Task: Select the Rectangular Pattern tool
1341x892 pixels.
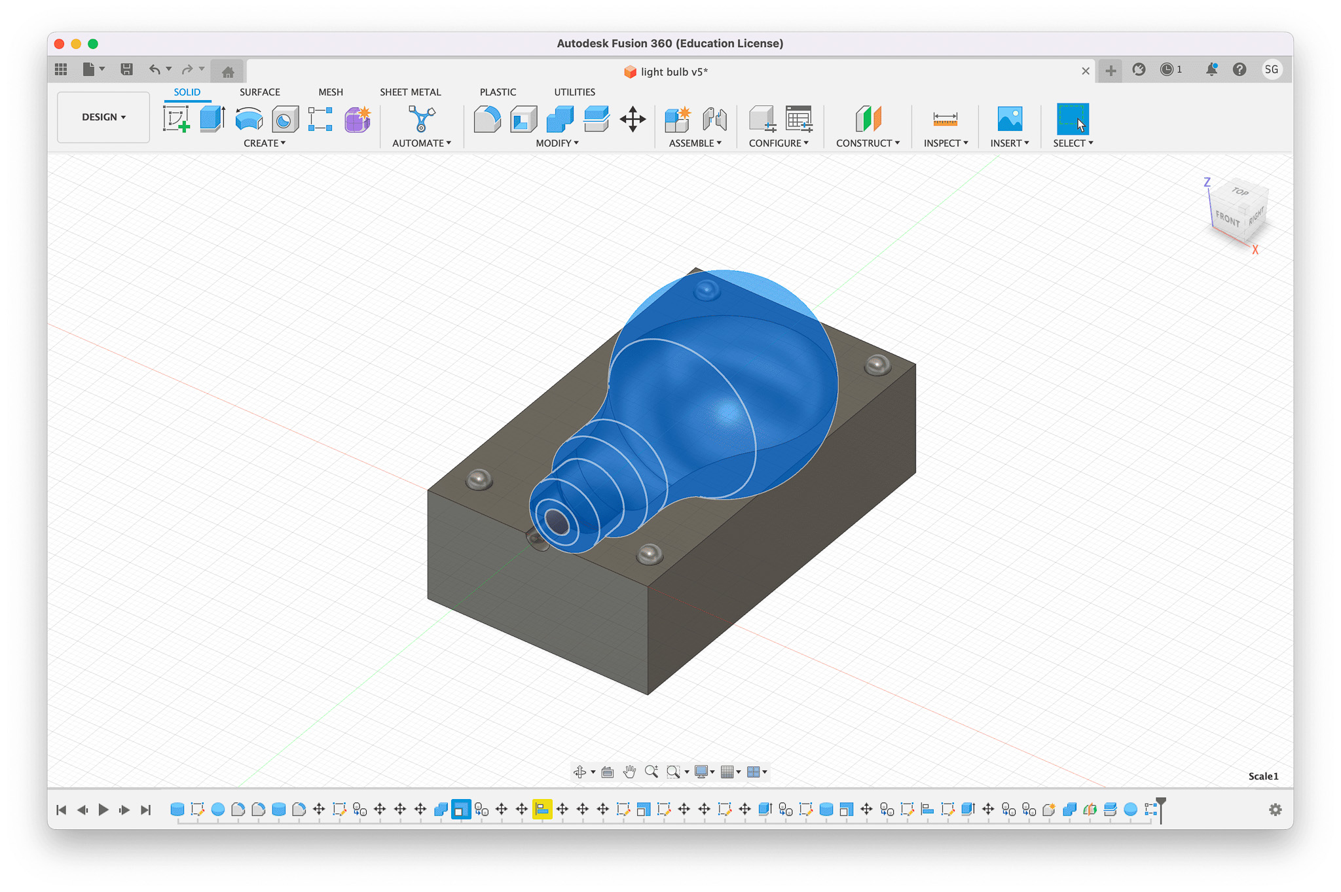Action: (x=321, y=119)
